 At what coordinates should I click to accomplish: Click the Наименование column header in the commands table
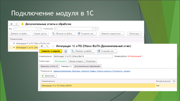pos(98,81)
